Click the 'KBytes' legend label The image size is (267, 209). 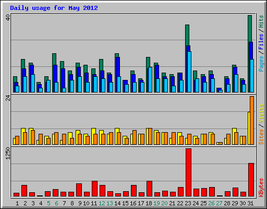coord(261,188)
